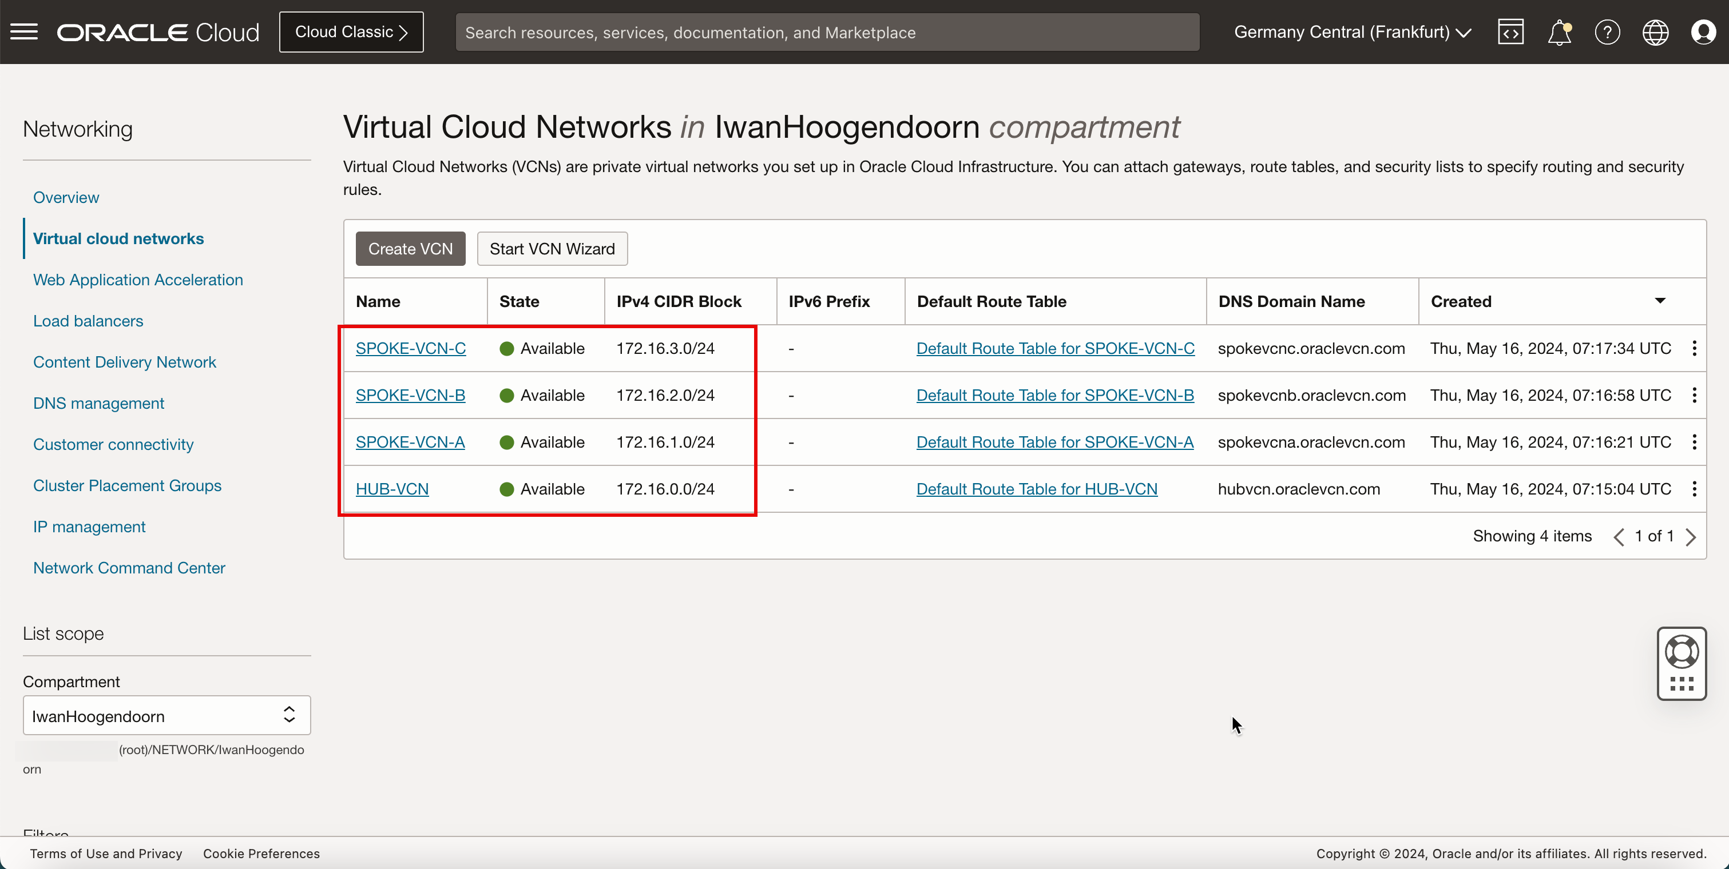This screenshot has height=869, width=1729.
Task: Click the Cloud Shell terminal icon
Action: coord(1509,32)
